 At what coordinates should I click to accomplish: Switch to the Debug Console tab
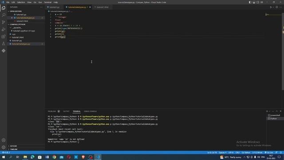(90, 111)
